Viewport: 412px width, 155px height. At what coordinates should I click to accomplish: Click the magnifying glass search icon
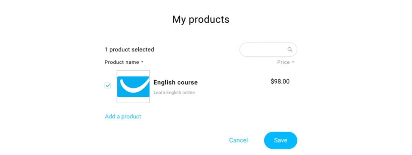tap(290, 49)
